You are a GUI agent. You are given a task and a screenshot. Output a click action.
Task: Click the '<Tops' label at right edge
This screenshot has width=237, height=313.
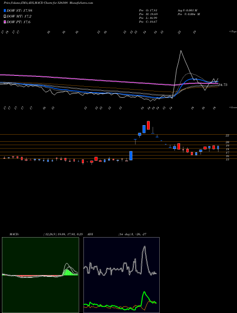click(x=233, y=32)
